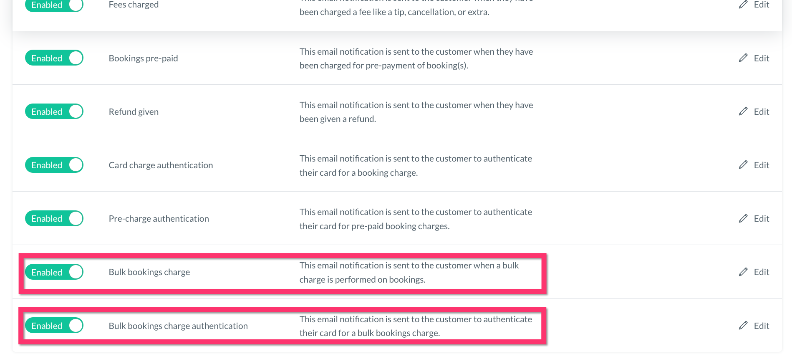The width and height of the screenshot is (792, 359).
Task: Click pencil icon for Bulk bookings charge authentication
Action: point(743,326)
